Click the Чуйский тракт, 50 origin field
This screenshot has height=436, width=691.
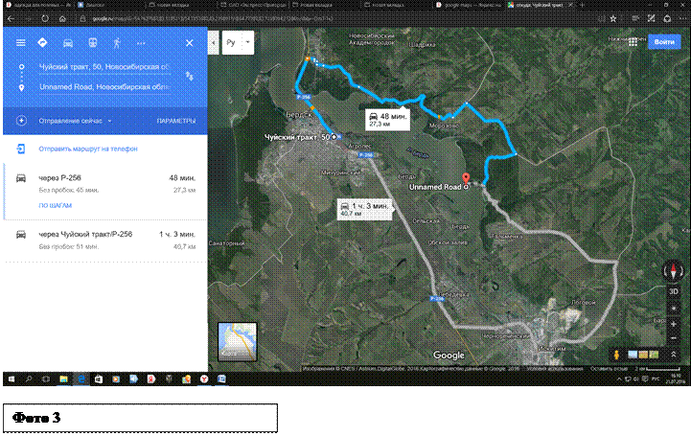click(104, 67)
